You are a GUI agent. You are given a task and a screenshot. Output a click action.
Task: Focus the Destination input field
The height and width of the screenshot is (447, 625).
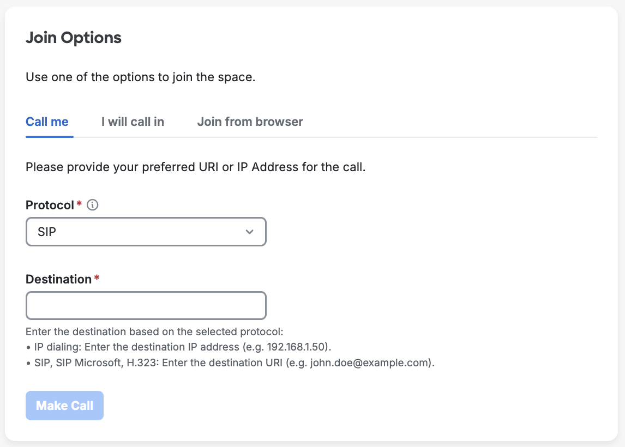coord(146,306)
